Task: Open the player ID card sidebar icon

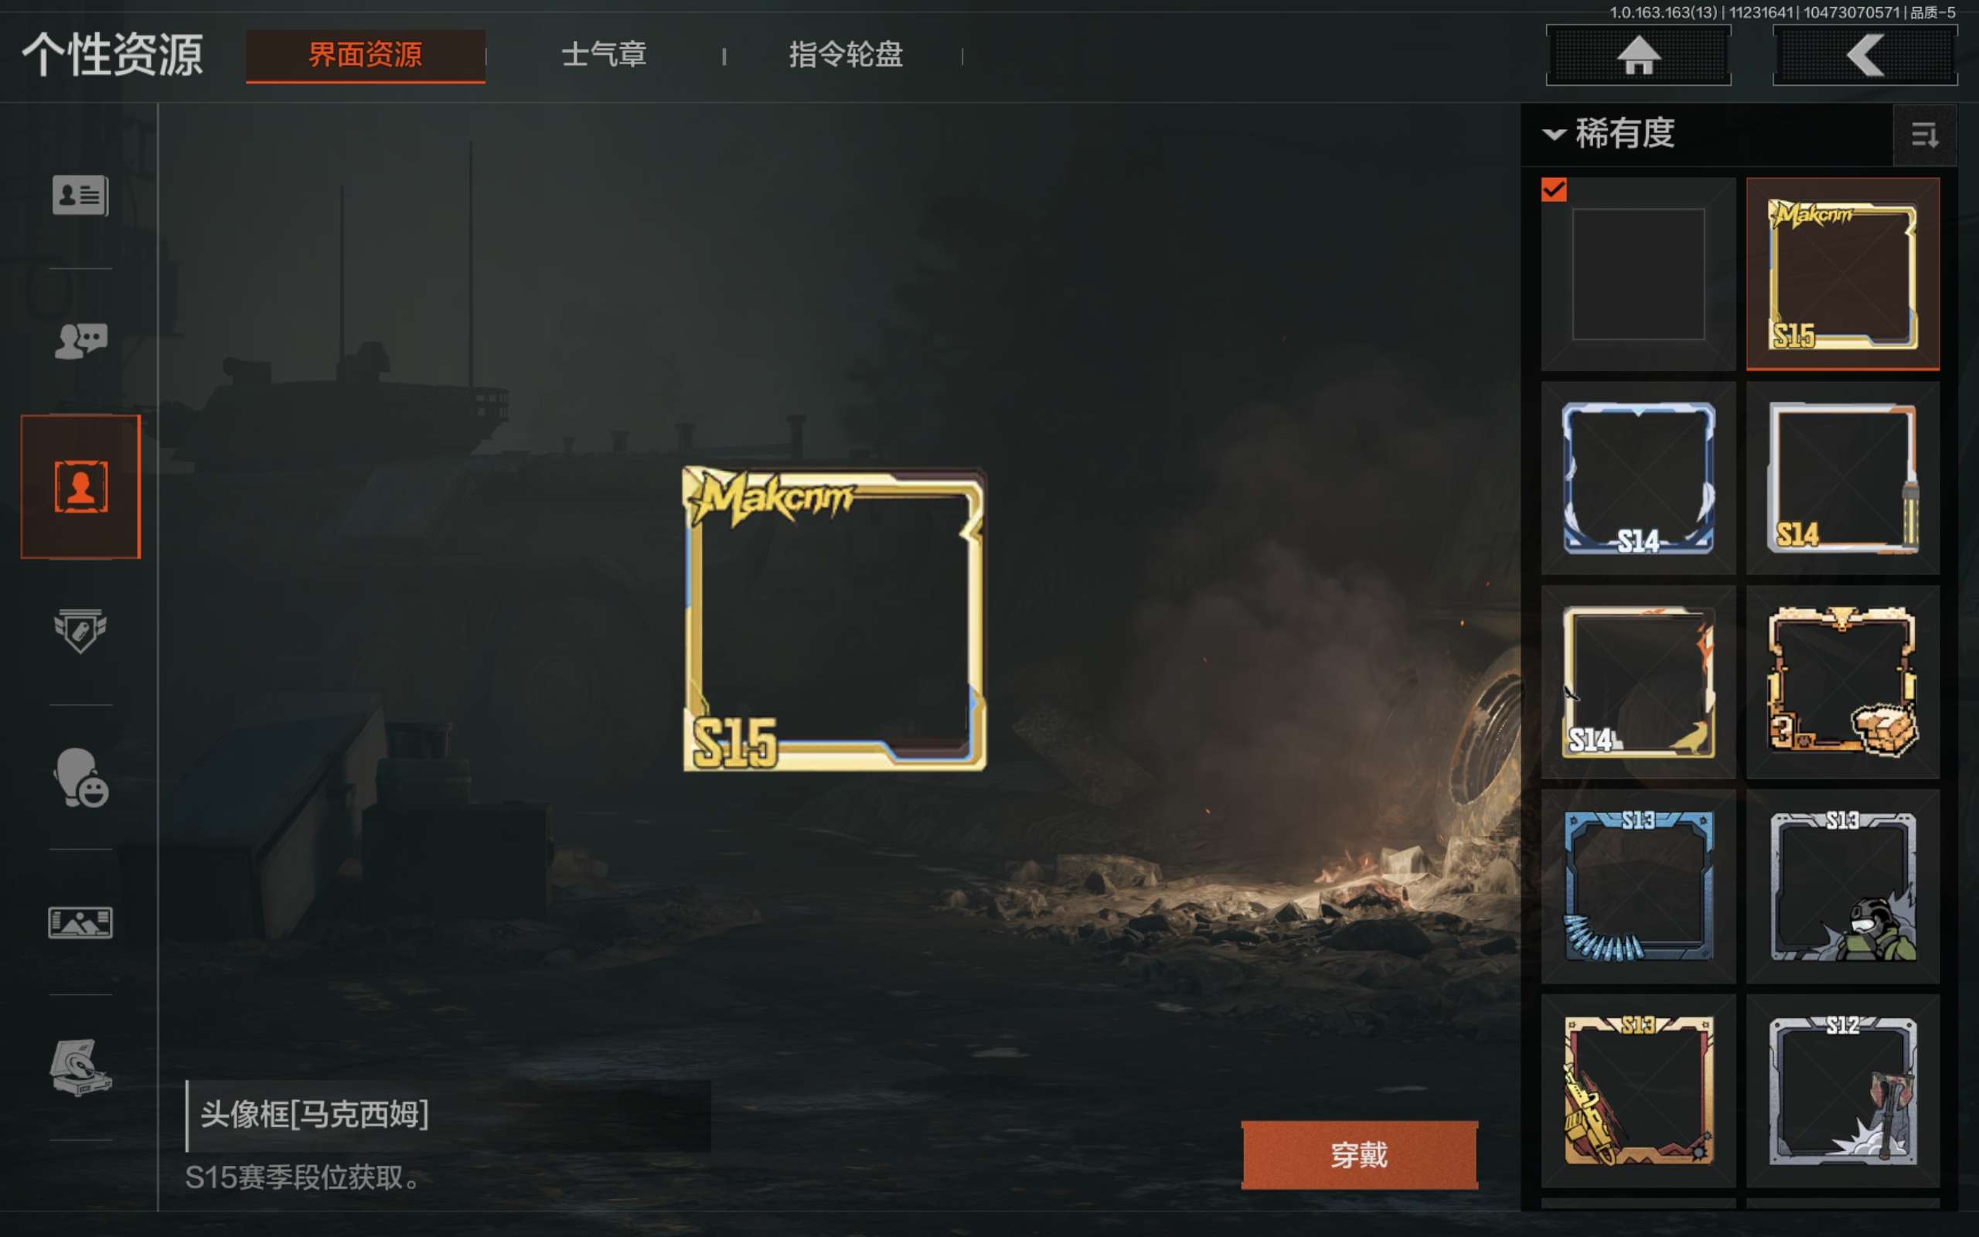Action: tap(80, 196)
